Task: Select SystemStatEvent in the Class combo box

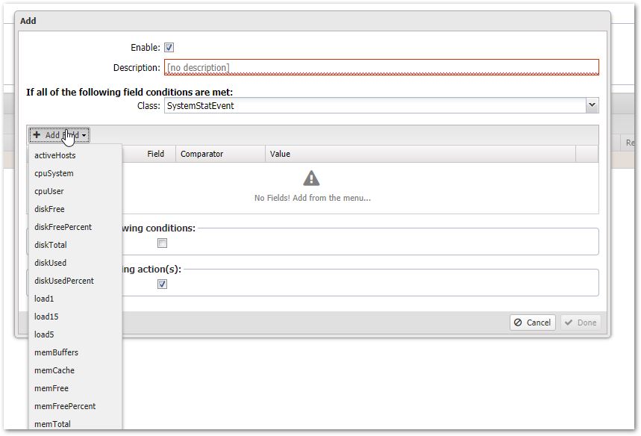Action: click(x=375, y=106)
